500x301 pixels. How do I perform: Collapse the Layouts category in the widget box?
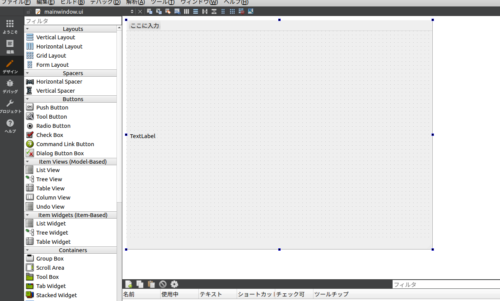coord(27,29)
